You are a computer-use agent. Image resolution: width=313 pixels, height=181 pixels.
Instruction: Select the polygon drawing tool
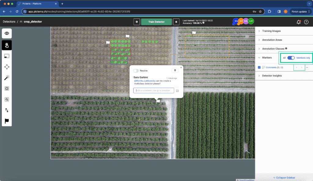click(7, 67)
